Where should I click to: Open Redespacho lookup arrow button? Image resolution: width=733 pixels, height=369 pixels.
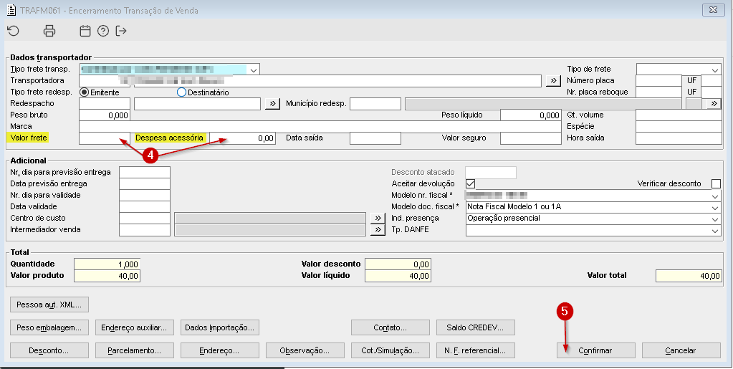point(272,103)
